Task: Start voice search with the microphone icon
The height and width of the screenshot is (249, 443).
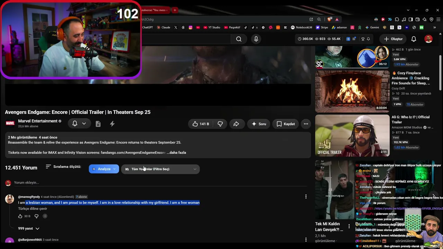Action: click(x=256, y=39)
